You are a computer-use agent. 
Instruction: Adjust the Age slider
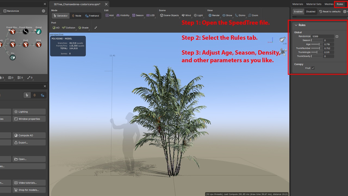pos(317,44)
